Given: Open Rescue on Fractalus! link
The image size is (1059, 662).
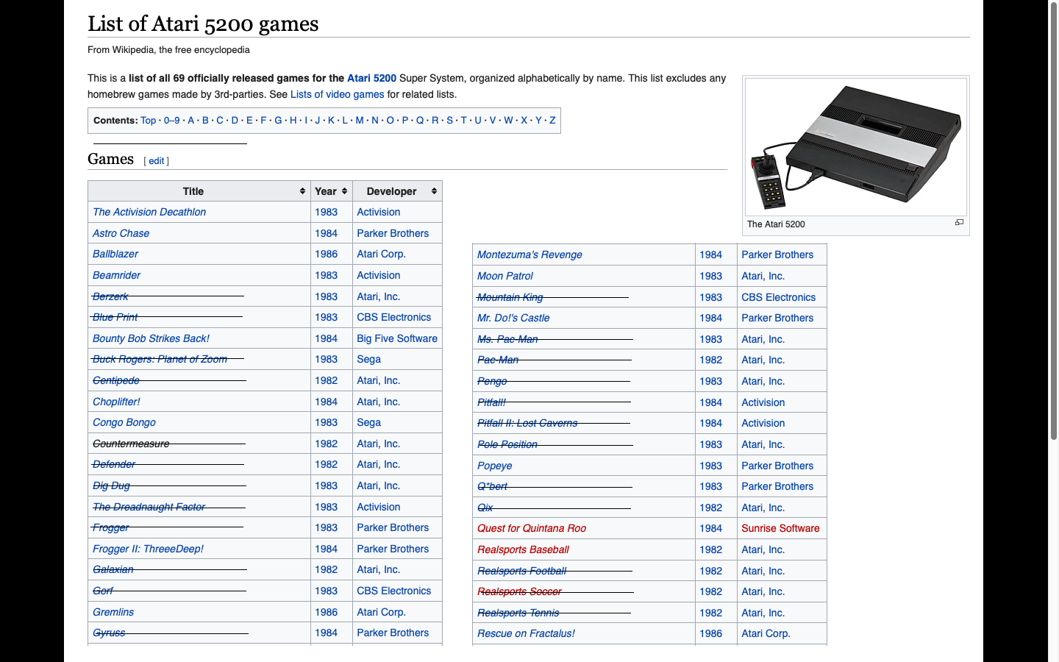Looking at the screenshot, I should pyautogui.click(x=526, y=633).
